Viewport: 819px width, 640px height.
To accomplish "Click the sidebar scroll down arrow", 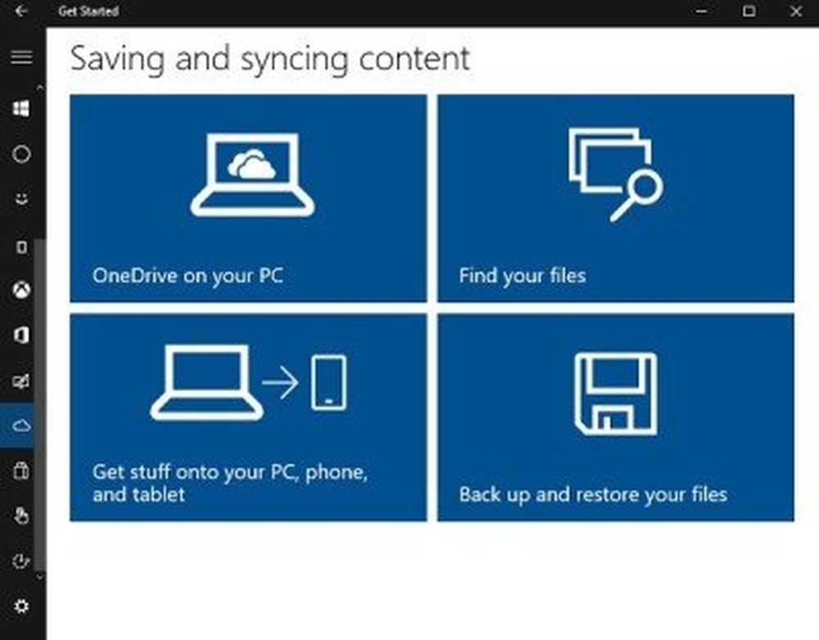I will (x=40, y=577).
